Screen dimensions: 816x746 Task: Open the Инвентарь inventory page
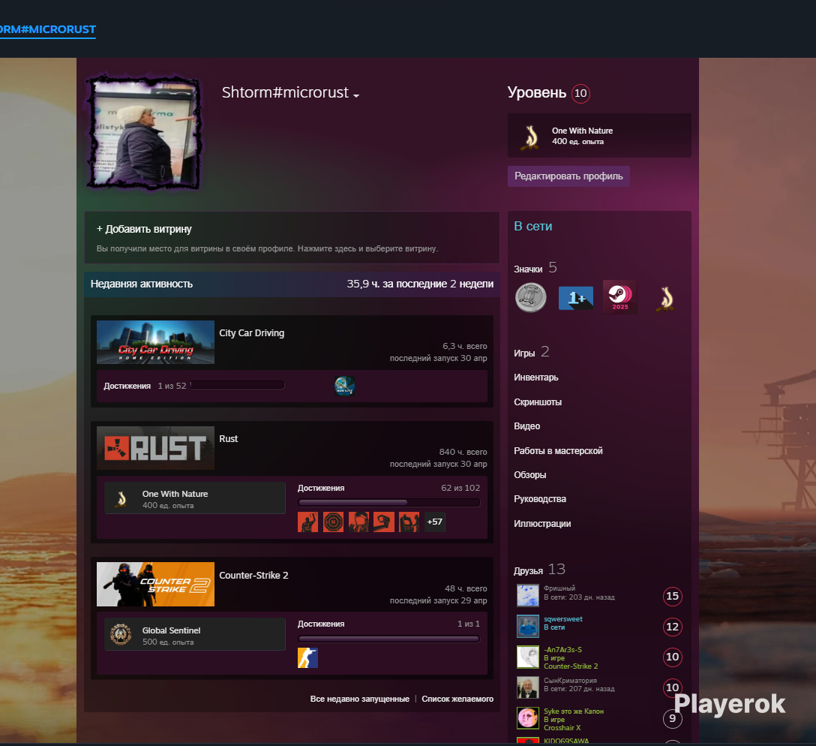click(536, 378)
